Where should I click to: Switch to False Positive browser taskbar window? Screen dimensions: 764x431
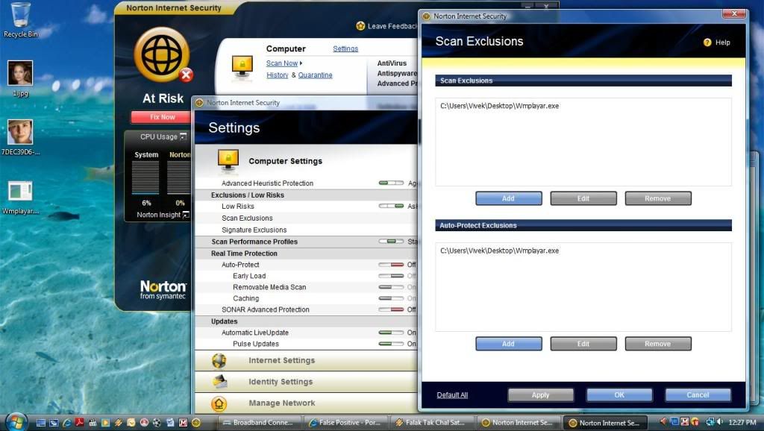pyautogui.click(x=345, y=423)
